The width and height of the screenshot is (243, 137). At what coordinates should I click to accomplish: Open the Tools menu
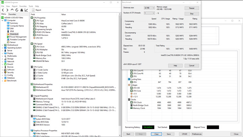[x=31, y=6]
